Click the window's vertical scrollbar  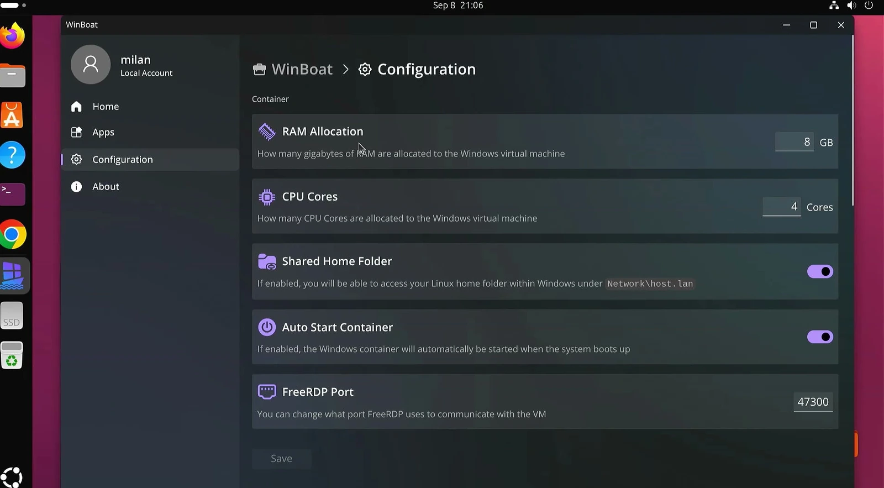853,120
